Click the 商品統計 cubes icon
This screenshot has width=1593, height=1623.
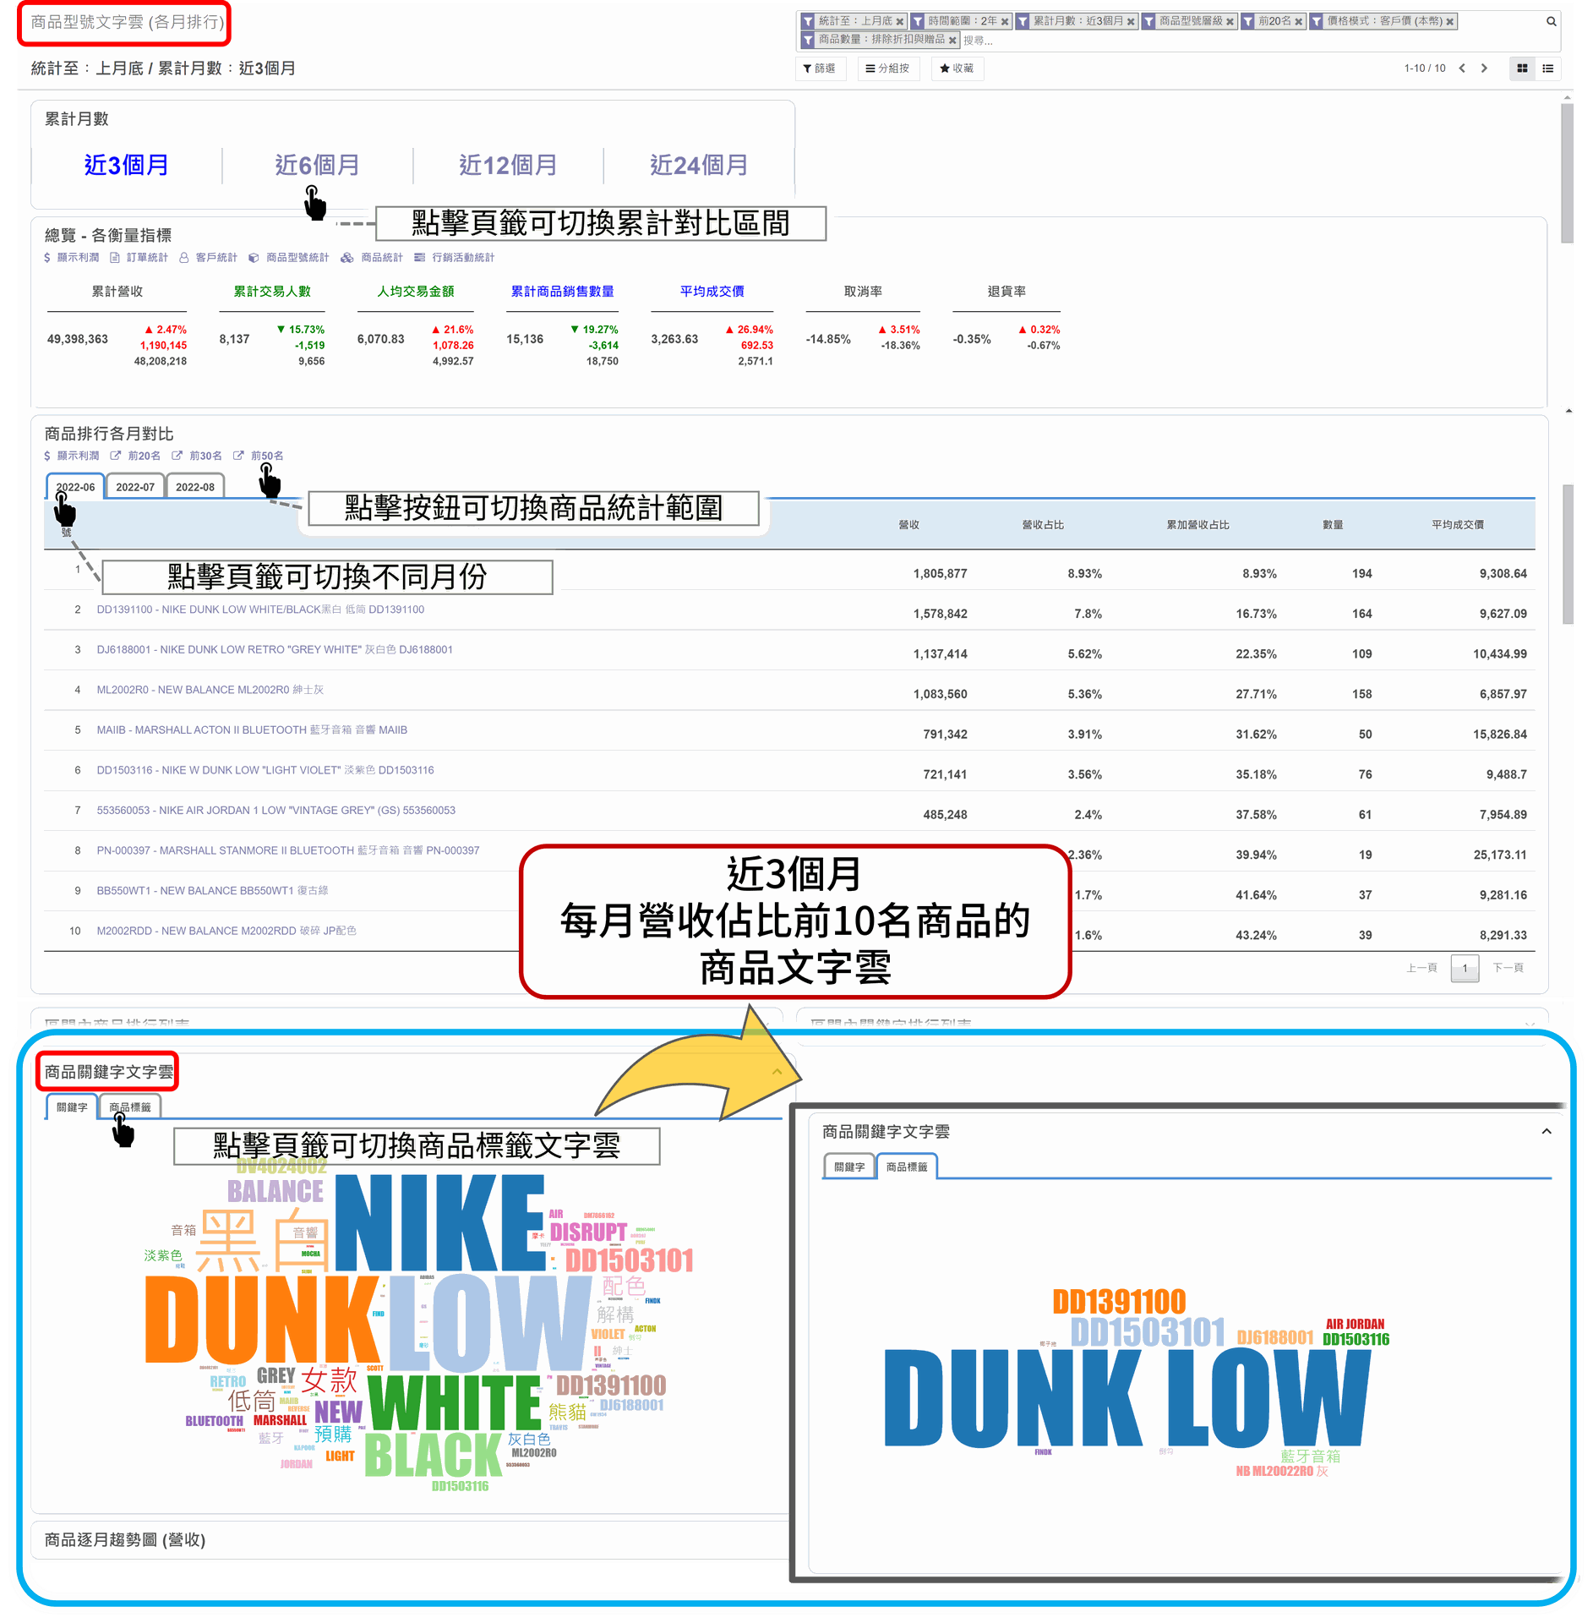[x=346, y=258]
